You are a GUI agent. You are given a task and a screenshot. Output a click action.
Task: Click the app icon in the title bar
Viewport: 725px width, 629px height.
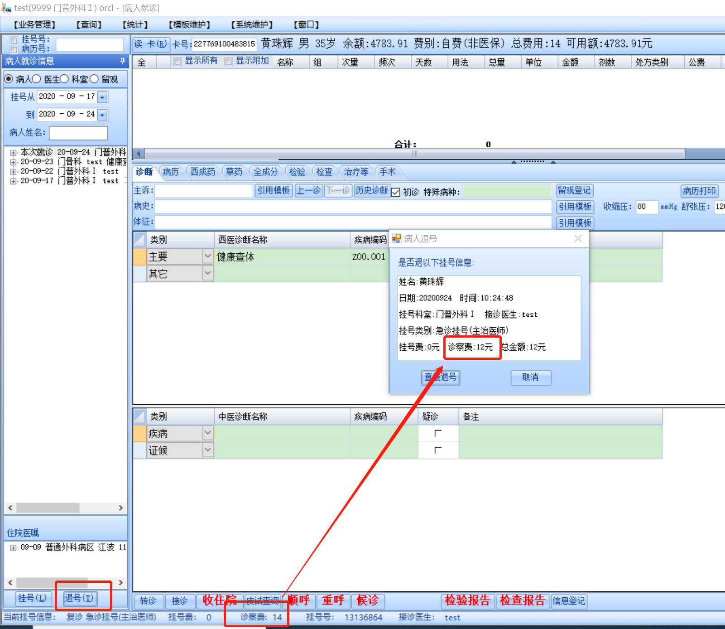click(6, 8)
